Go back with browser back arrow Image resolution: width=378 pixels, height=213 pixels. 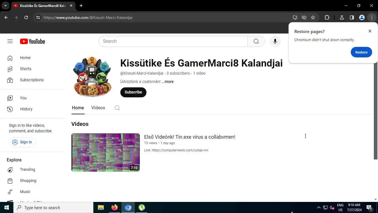click(6, 17)
